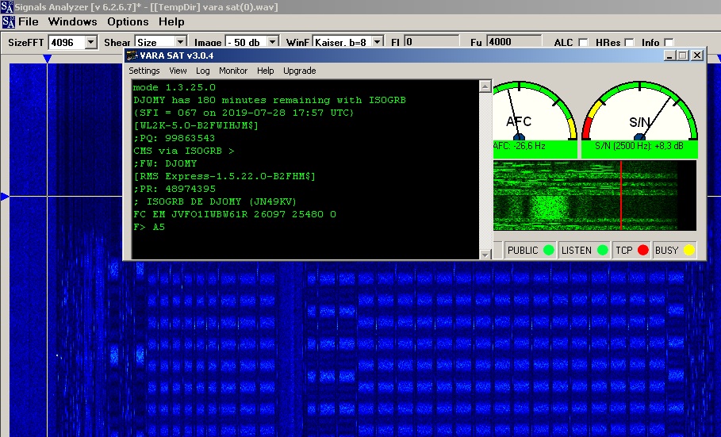721x437 pixels.
Task: Click the VARA log scrollbar down arrow
Action: click(x=485, y=254)
